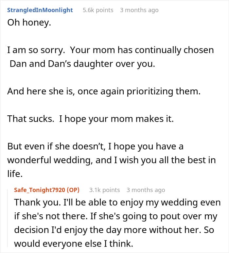The image size is (229, 253).
Task: Click the "Oh honey." opening line
Action: click(29, 22)
